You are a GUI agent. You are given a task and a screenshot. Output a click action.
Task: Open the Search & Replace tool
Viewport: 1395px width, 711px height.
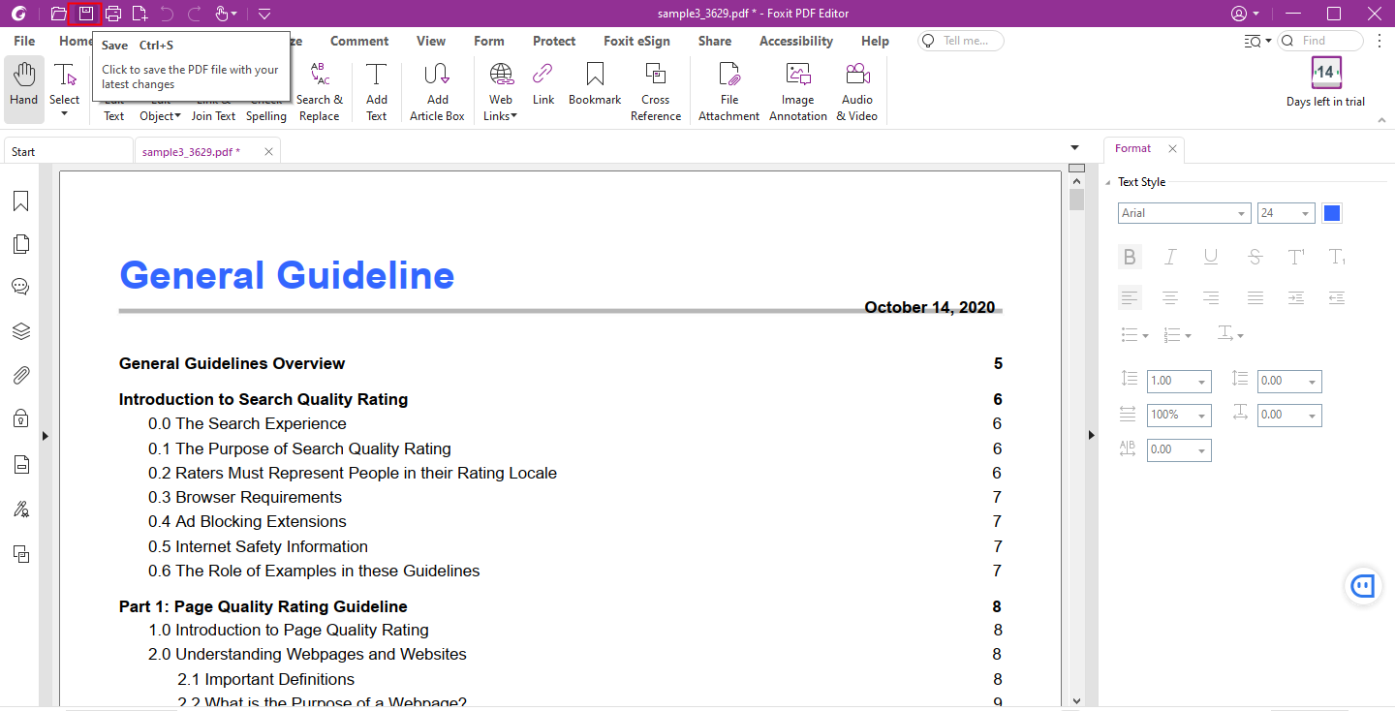click(x=319, y=93)
